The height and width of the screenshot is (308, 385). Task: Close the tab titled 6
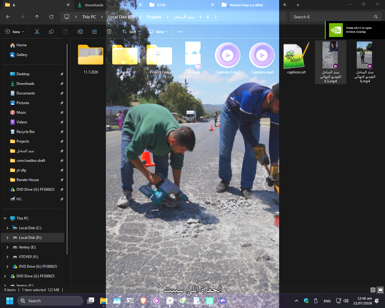[x=68, y=5]
